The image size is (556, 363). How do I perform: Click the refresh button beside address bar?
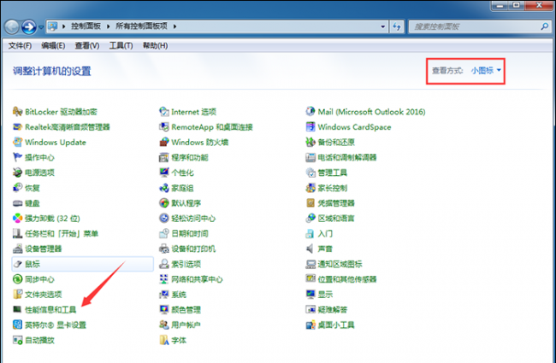click(x=397, y=26)
